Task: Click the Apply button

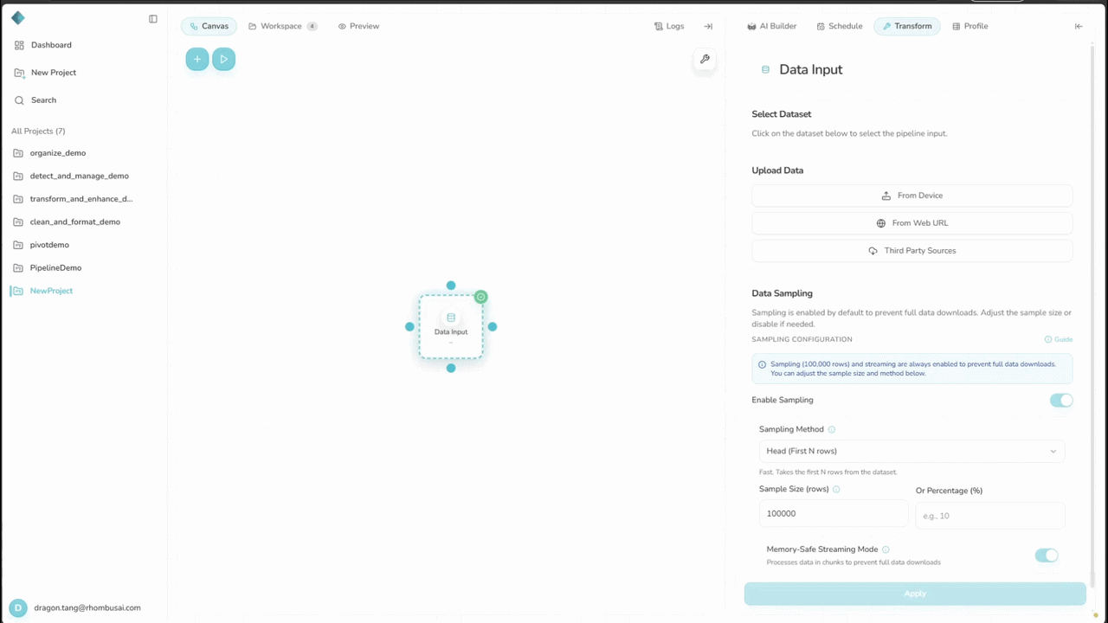Action: point(915,594)
